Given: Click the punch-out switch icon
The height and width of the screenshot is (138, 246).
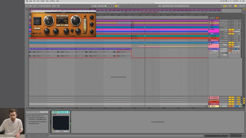Looking at the screenshot, I should click(x=177, y=6).
